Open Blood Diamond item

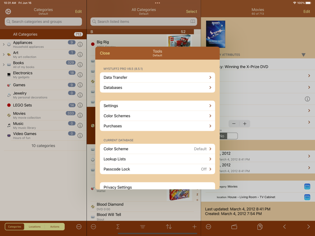point(144,206)
